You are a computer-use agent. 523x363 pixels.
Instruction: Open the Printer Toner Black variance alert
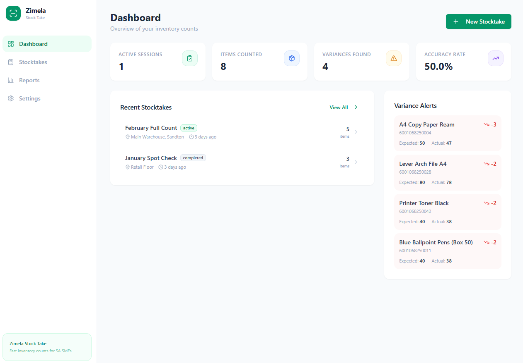tap(448, 212)
